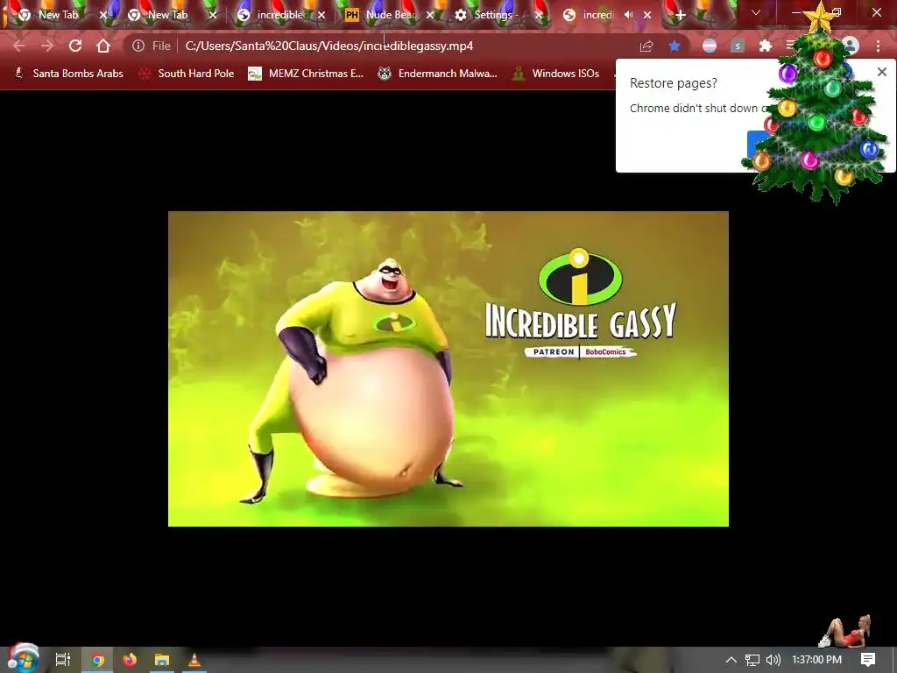Click the back navigation arrow
Image resolution: width=897 pixels, height=673 pixels.
pyautogui.click(x=19, y=46)
